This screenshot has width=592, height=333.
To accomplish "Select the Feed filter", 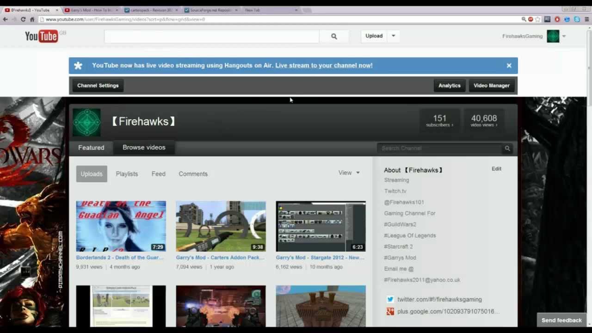I will [x=158, y=174].
